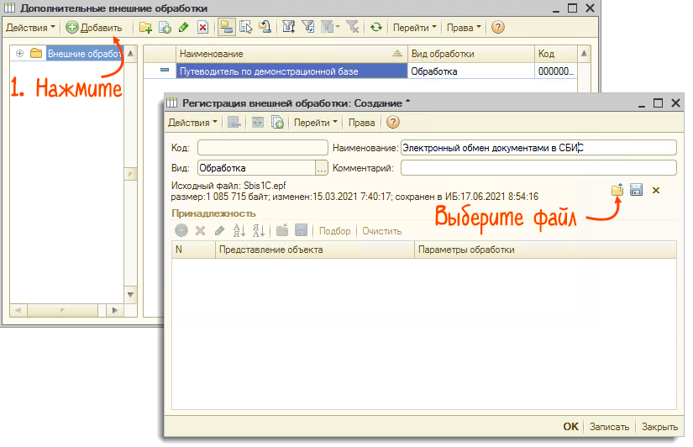Clear the source file with small X
693x447 pixels.
click(656, 190)
